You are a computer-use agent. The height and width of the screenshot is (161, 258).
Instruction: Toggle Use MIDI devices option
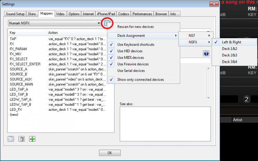[144, 58]
